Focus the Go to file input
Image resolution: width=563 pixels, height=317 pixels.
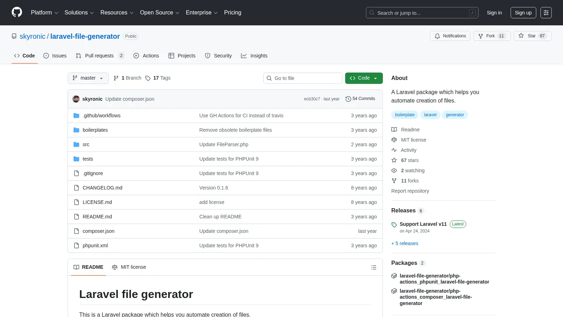303,78
